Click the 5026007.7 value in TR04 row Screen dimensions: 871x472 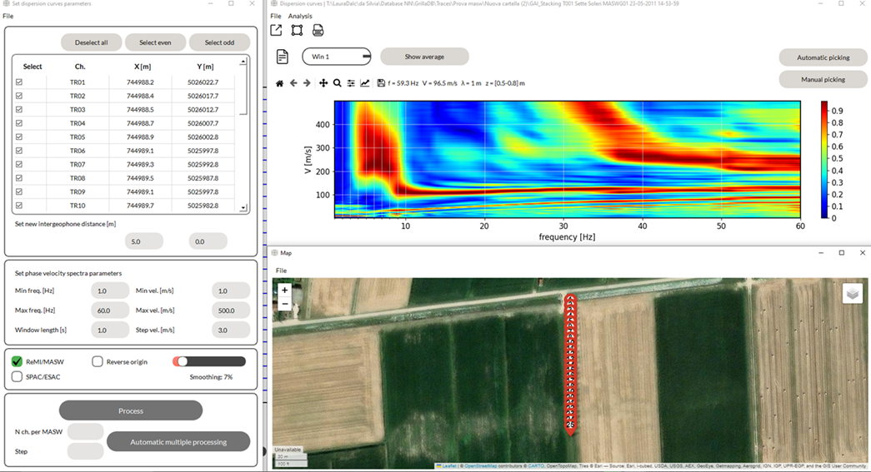[x=203, y=123]
